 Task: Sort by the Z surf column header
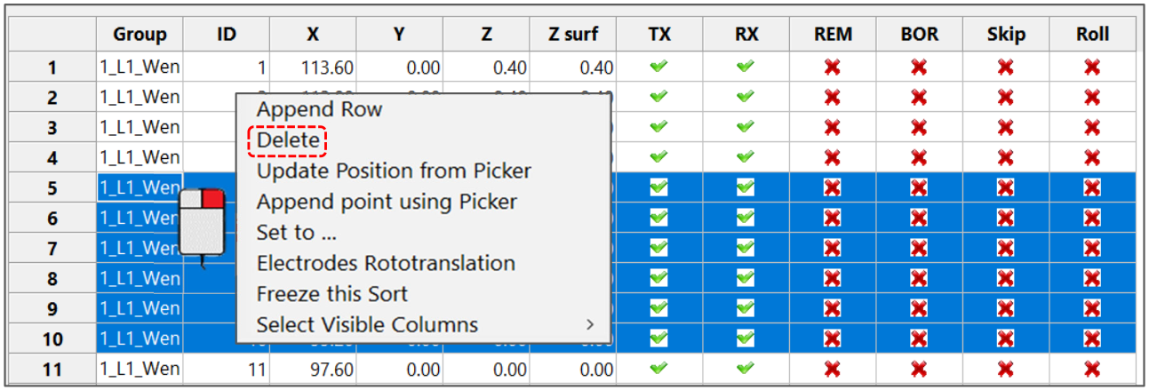[574, 35]
